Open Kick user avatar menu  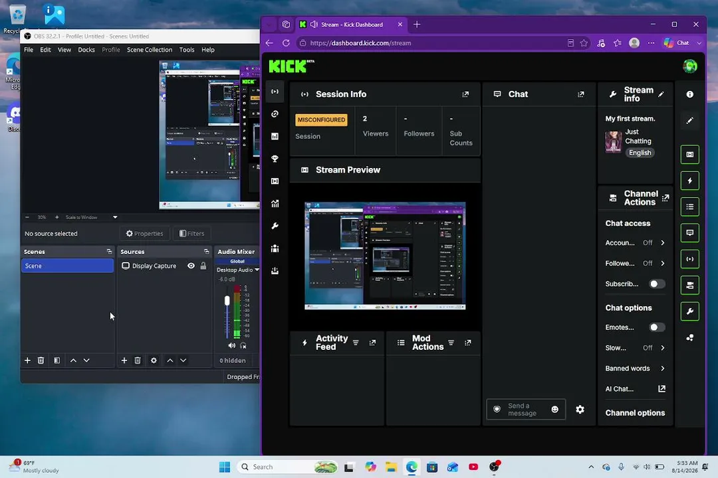[689, 66]
